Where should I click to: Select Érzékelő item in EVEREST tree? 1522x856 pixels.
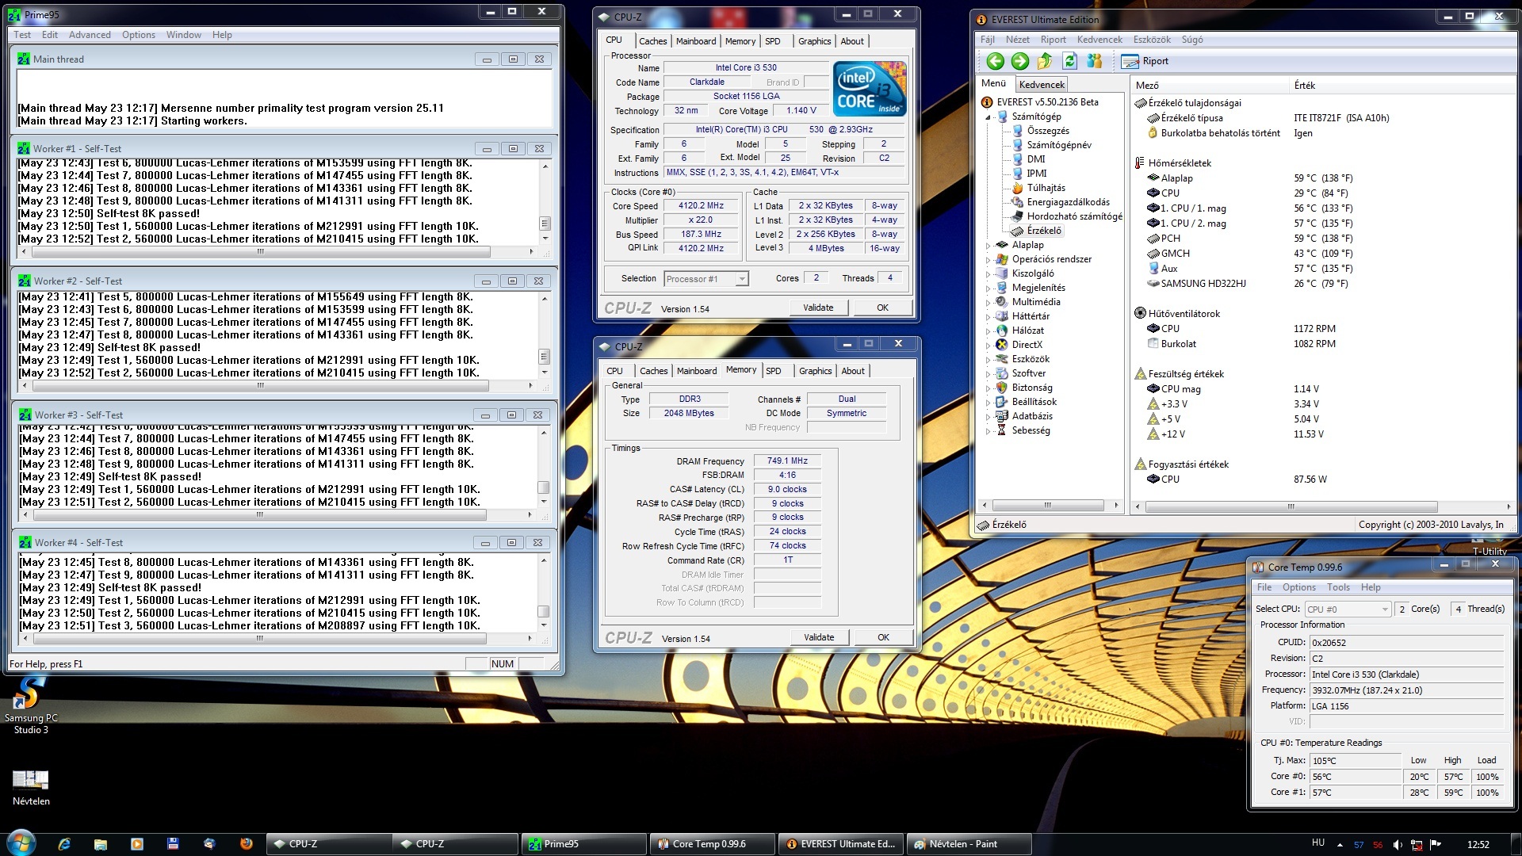coord(1043,231)
